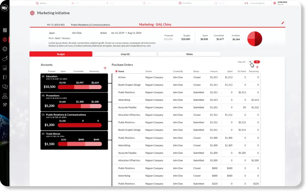Select the Airfare purchase order row
This screenshot has height=192, width=307.
186,77
